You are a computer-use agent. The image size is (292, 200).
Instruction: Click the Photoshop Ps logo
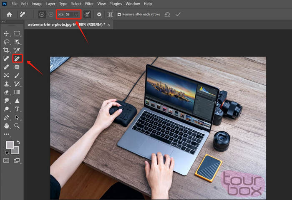pyautogui.click(x=4, y=4)
